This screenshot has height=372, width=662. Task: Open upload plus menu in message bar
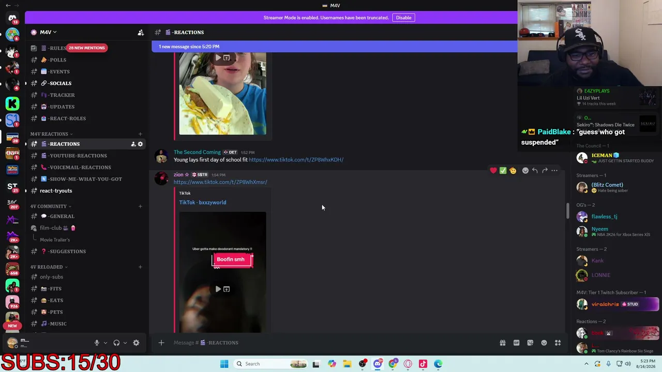coord(161,343)
